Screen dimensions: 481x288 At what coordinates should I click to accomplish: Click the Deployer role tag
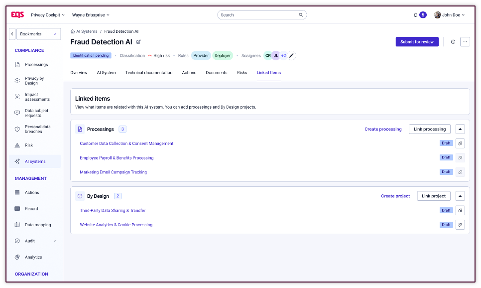[223, 56]
